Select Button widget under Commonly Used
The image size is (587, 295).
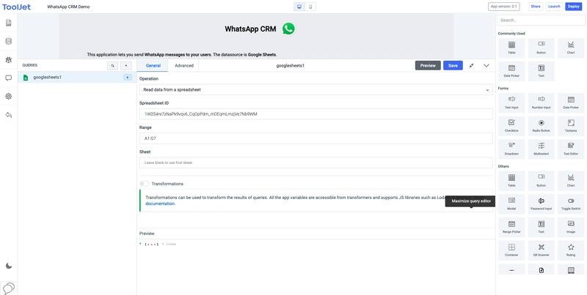(x=541, y=48)
